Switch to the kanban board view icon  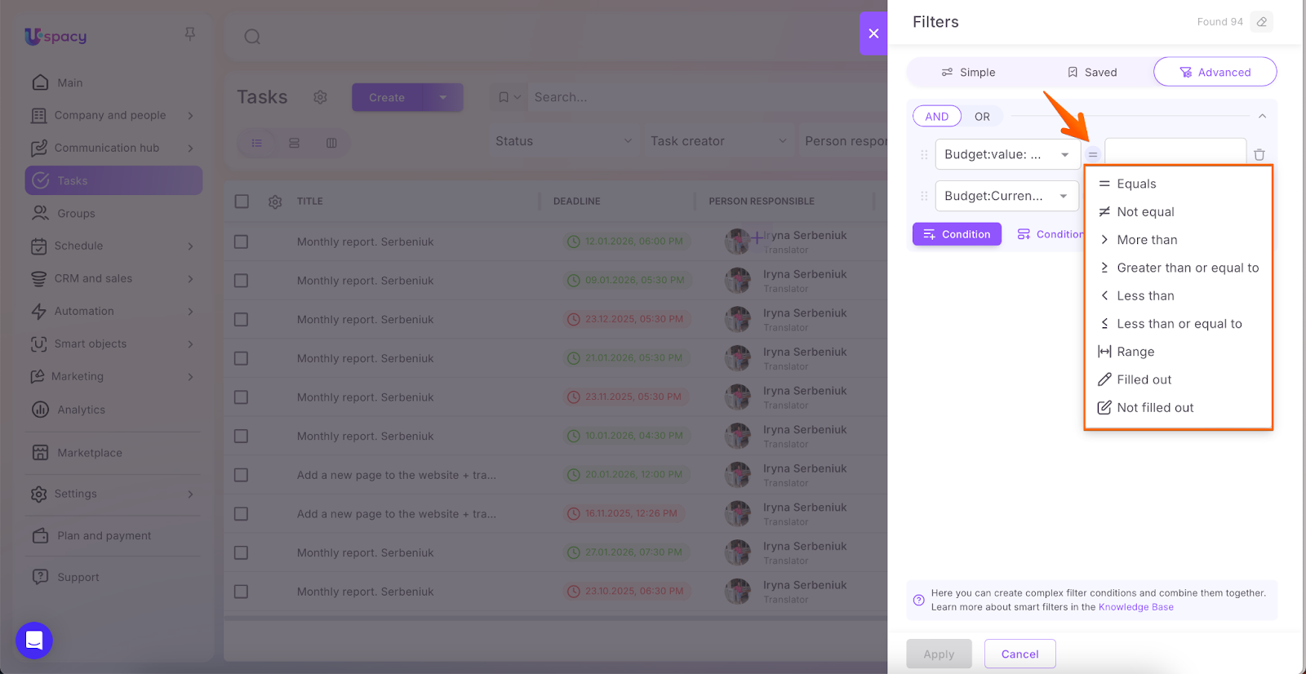tap(331, 143)
